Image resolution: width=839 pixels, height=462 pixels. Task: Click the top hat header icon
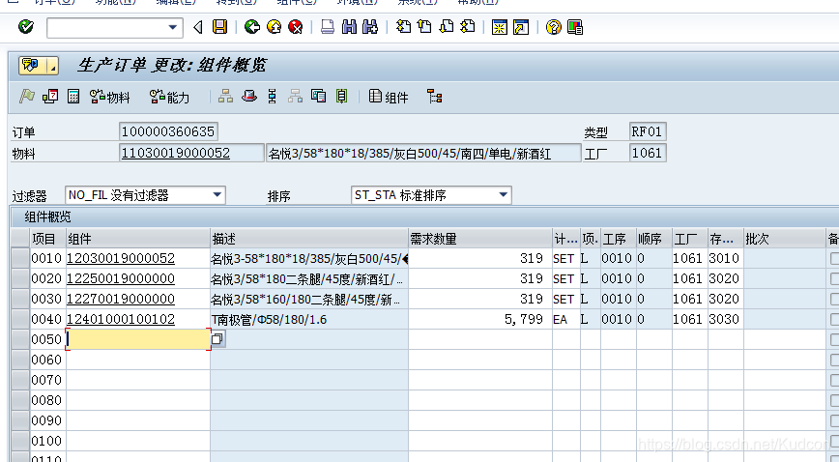[248, 97]
